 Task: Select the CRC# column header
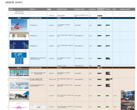tap(52, 9)
